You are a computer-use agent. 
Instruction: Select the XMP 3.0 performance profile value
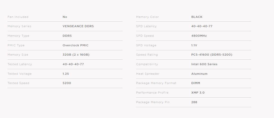pyautogui.click(x=198, y=93)
